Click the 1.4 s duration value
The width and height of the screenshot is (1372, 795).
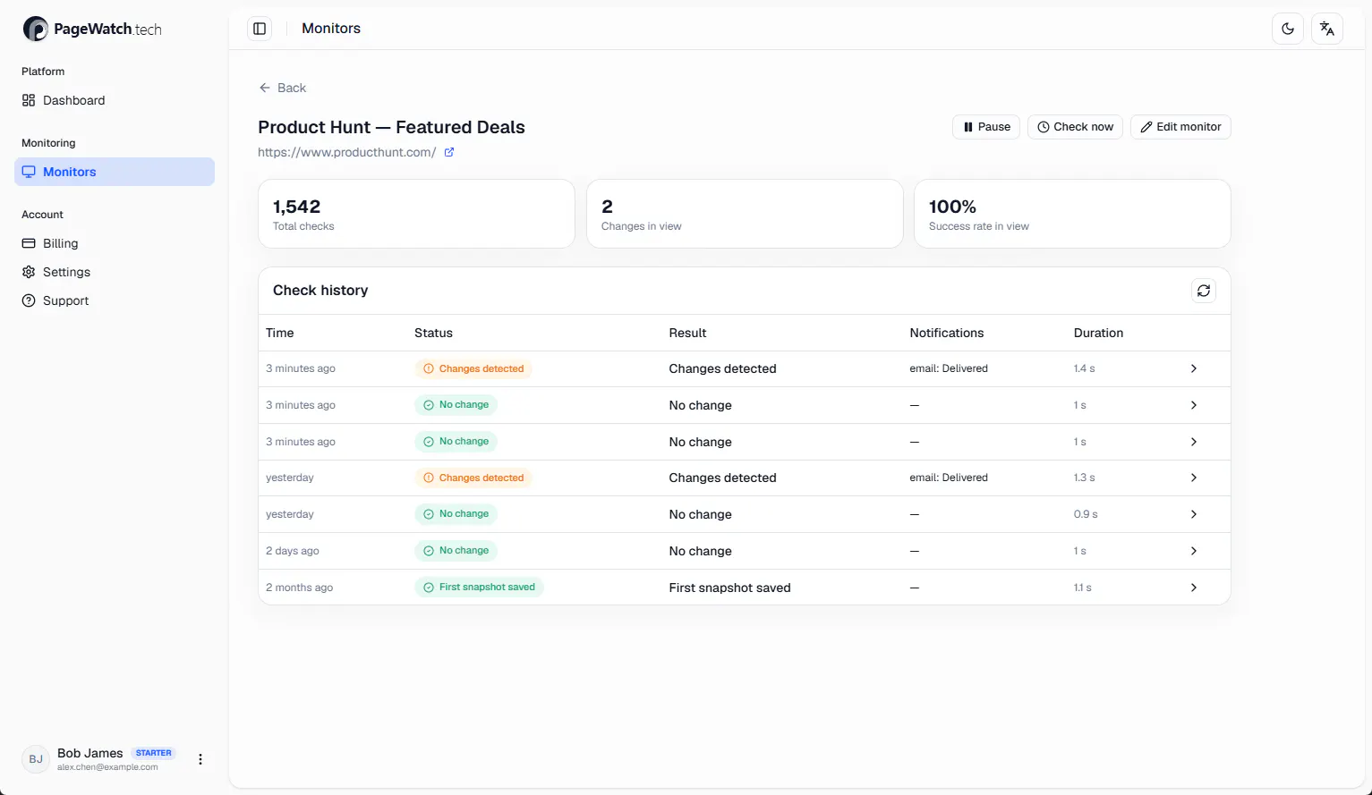[x=1084, y=368]
